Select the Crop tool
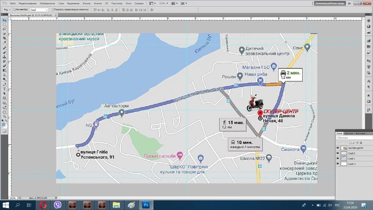Viewport: 373px width, 210px height. 4,38
